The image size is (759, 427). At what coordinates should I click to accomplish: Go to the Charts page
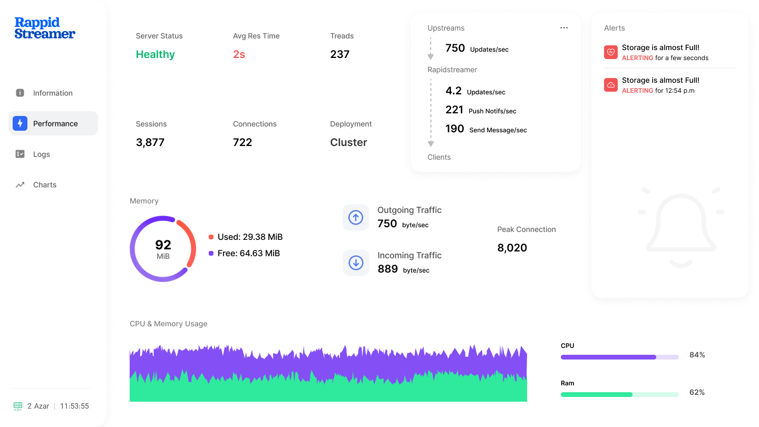coord(45,185)
